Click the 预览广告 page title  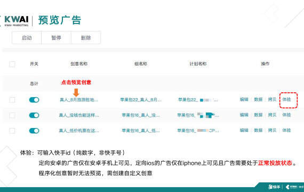[x=60, y=20]
